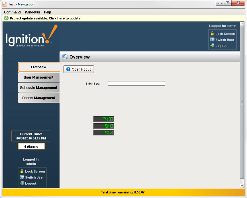Click the Logout door icon in top-right panel
Screen dimensions: 247x198
click(212, 45)
